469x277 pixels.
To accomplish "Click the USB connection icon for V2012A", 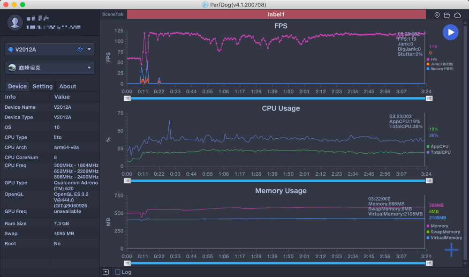I will [x=80, y=49].
